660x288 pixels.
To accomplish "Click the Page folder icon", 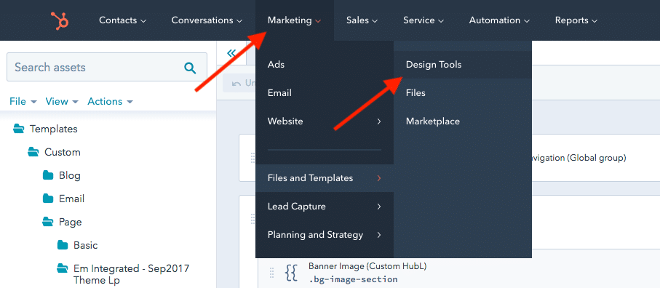I will tap(48, 222).
